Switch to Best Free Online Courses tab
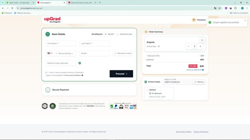Screen dimensions: 250x140 tap(82, 3)
